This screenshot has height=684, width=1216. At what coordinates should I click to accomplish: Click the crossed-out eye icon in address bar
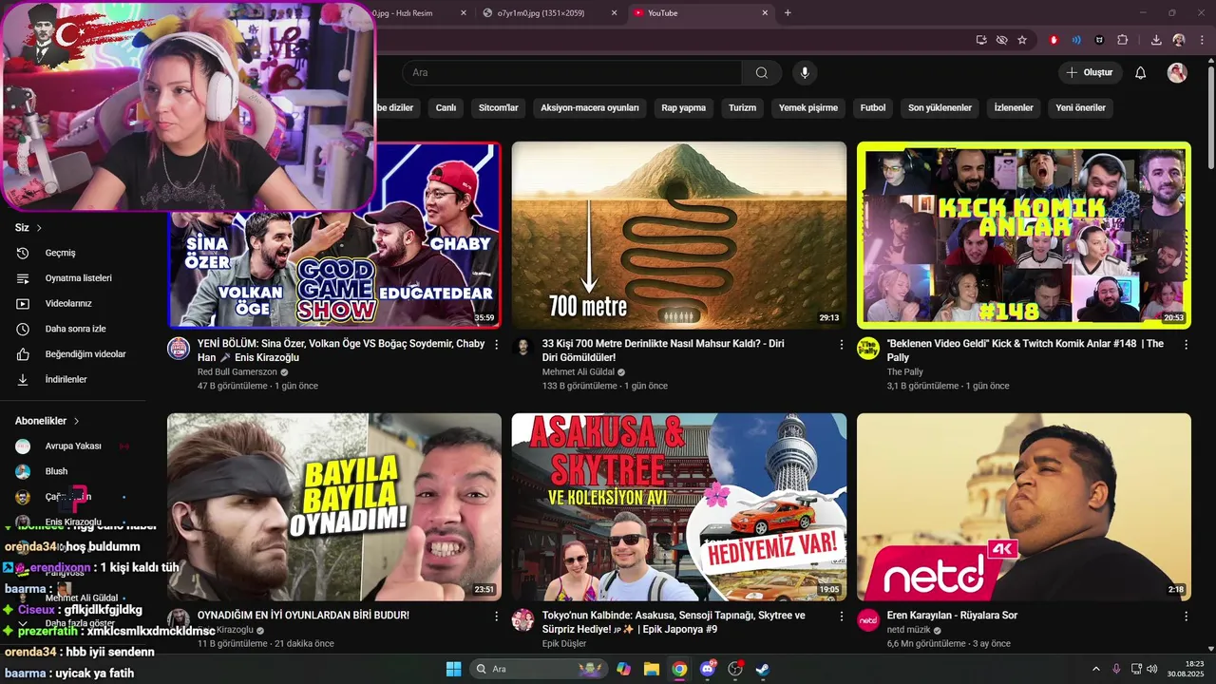[x=1001, y=40]
